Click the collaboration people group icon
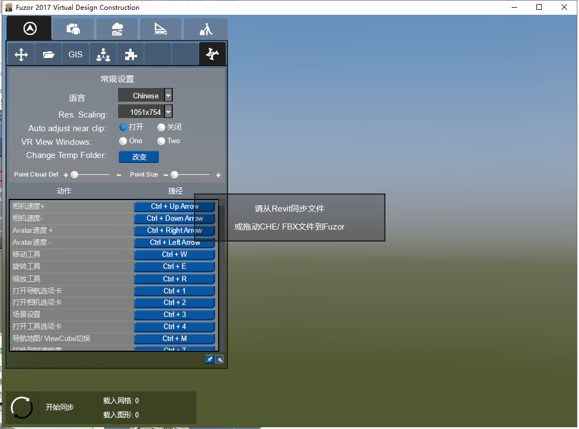 103,55
